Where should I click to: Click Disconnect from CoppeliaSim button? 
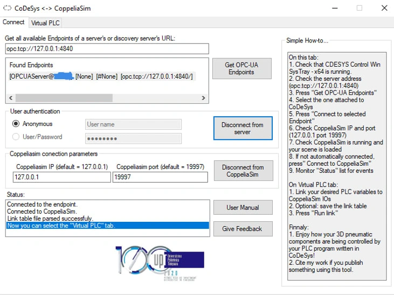pyautogui.click(x=243, y=171)
